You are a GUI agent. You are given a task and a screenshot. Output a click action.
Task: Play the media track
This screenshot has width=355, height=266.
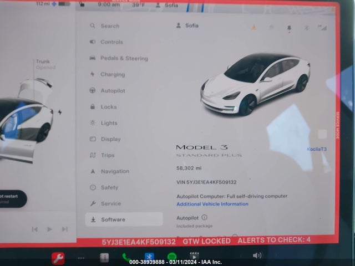49,229
